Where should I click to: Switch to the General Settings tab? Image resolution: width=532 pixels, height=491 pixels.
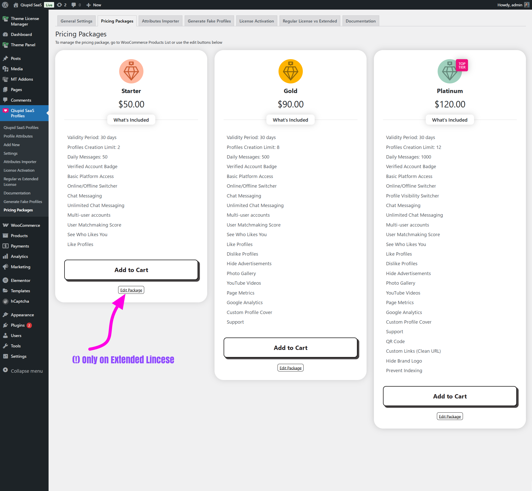click(x=76, y=21)
